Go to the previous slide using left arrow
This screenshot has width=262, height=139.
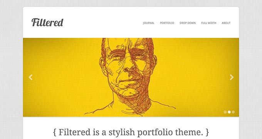[30, 77]
